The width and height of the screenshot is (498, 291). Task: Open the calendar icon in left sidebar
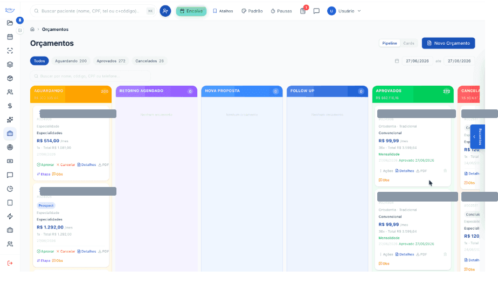click(10, 37)
